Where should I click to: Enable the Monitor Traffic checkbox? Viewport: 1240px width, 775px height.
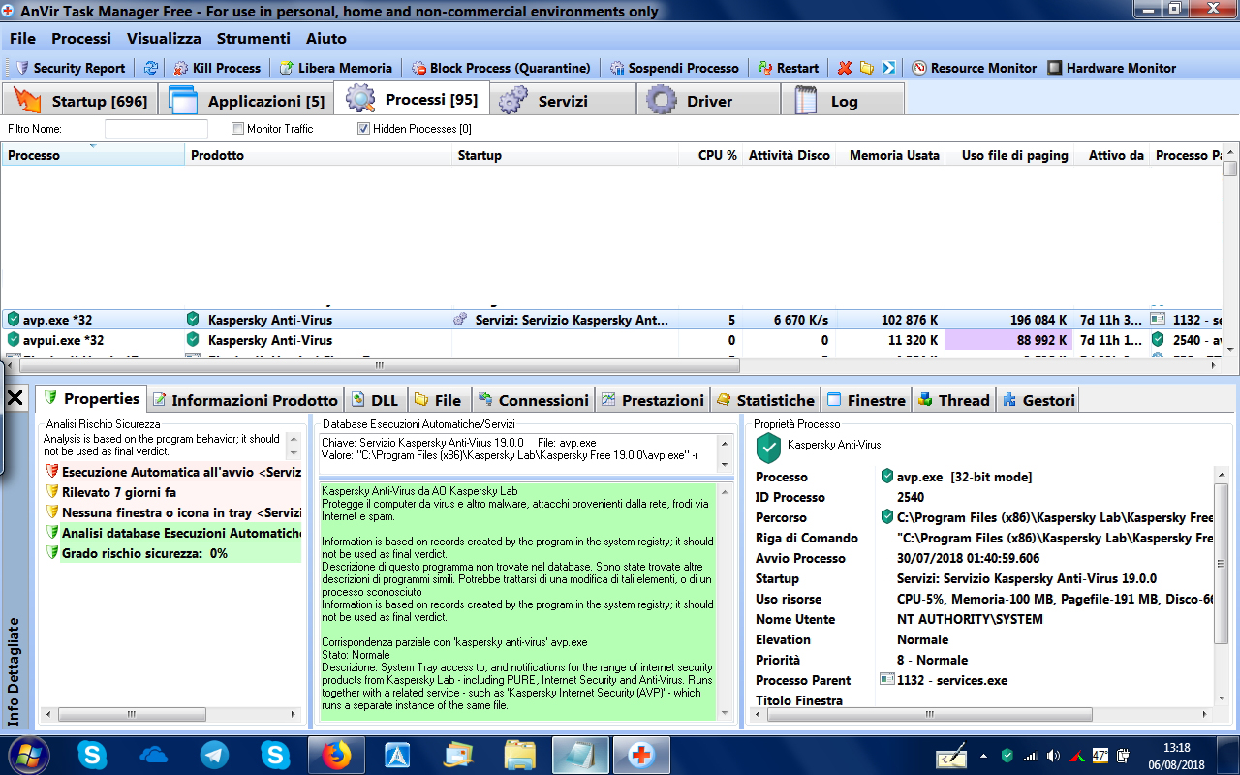click(x=237, y=129)
